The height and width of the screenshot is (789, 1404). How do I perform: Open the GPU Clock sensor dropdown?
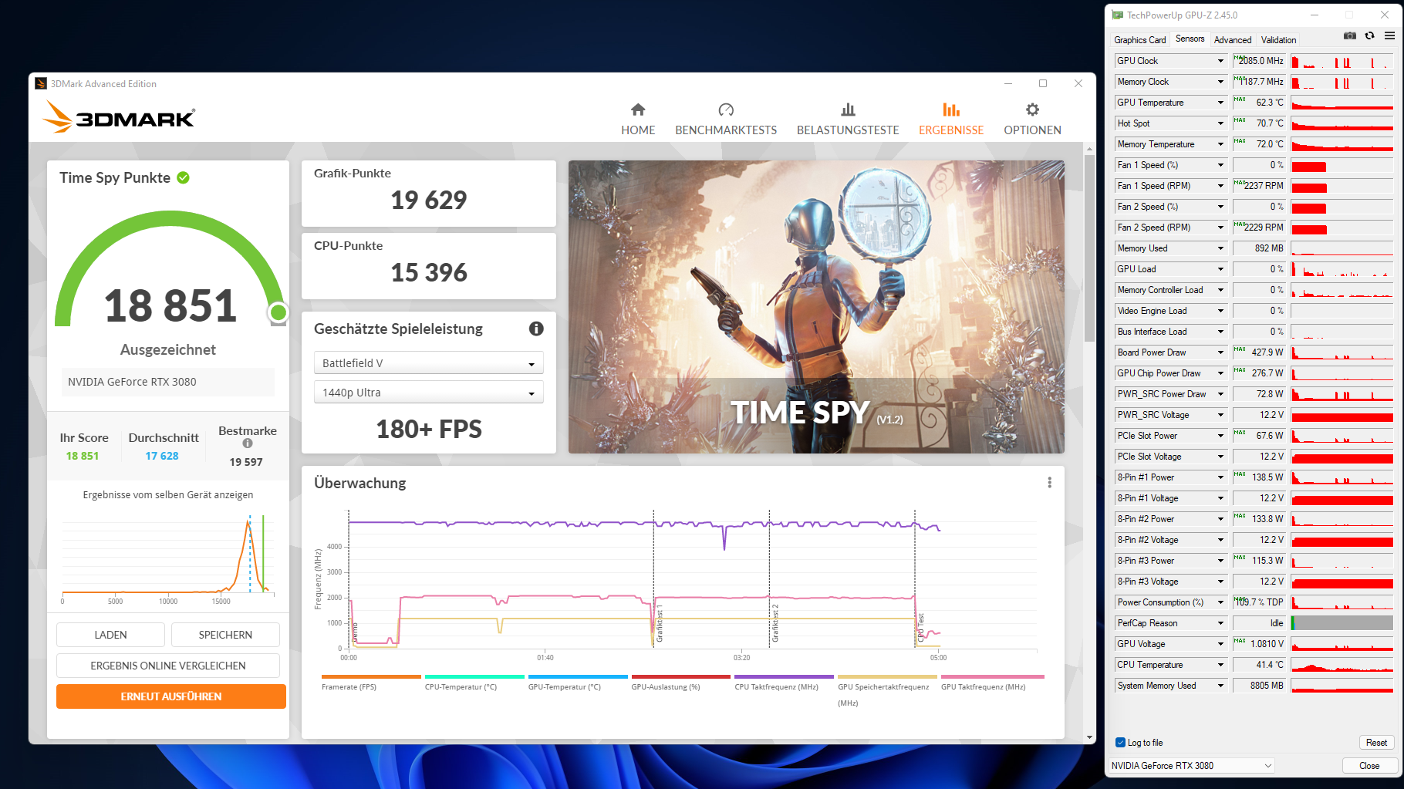pos(1220,61)
